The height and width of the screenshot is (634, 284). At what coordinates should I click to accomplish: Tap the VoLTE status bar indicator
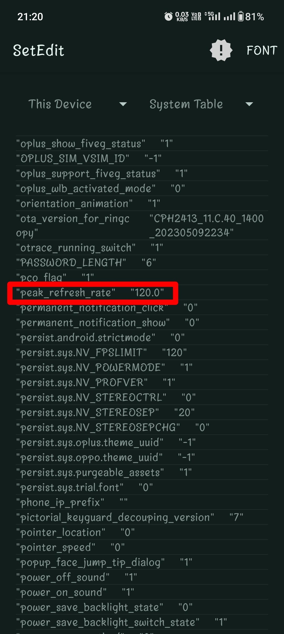click(196, 17)
